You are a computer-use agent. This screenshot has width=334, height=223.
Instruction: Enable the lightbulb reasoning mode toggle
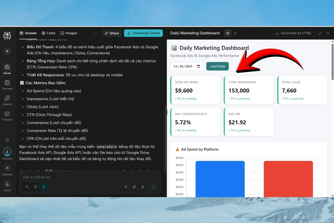(44, 187)
